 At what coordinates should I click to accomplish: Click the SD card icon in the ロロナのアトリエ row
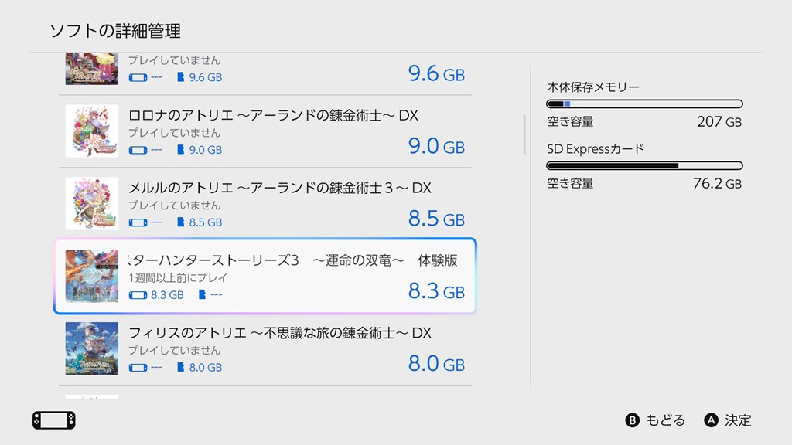(181, 150)
